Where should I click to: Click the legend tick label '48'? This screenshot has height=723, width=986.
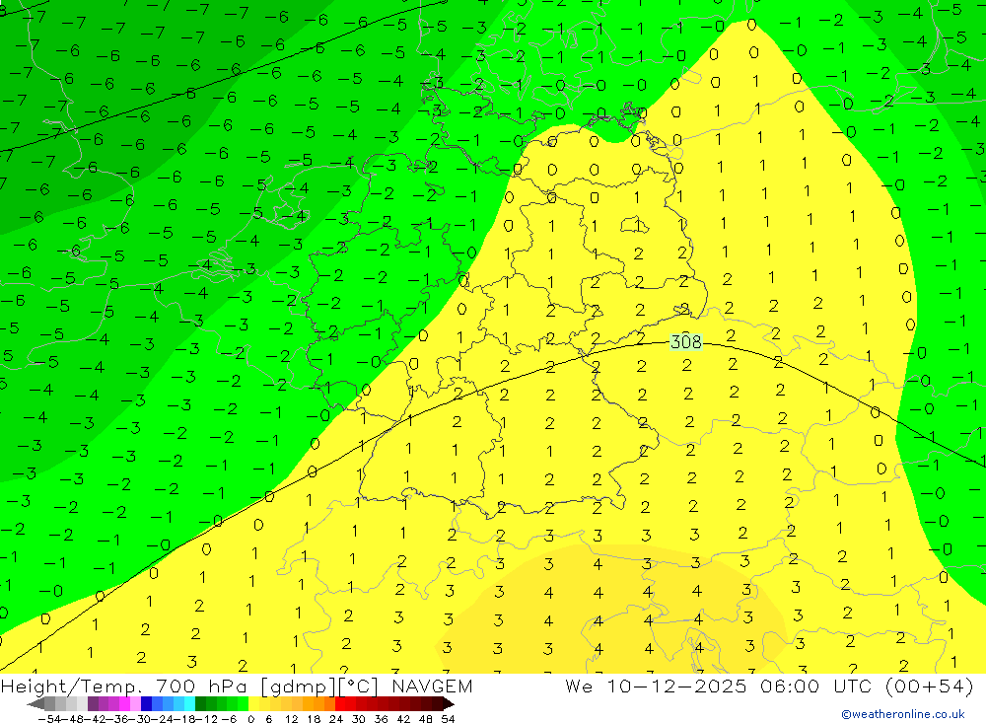tap(426, 719)
